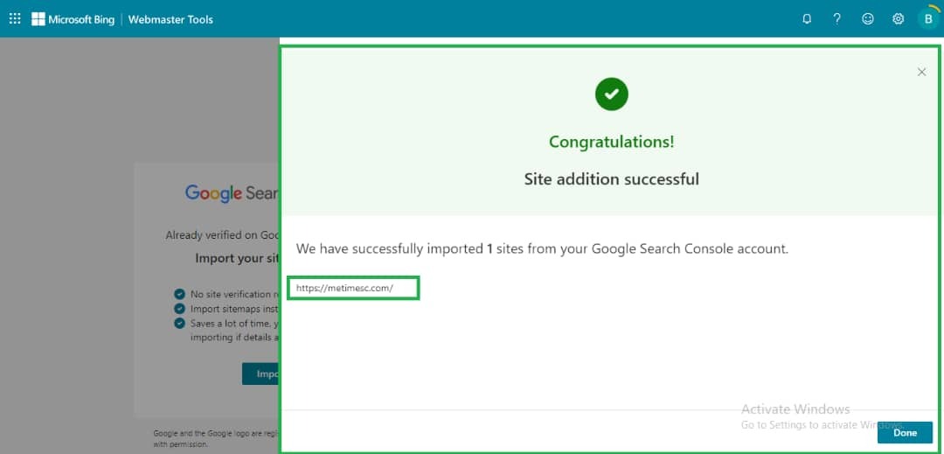This screenshot has height=454, width=944.
Task: Click the third checkmark bullet beside Saves a lot of time
Action: pyautogui.click(x=179, y=323)
